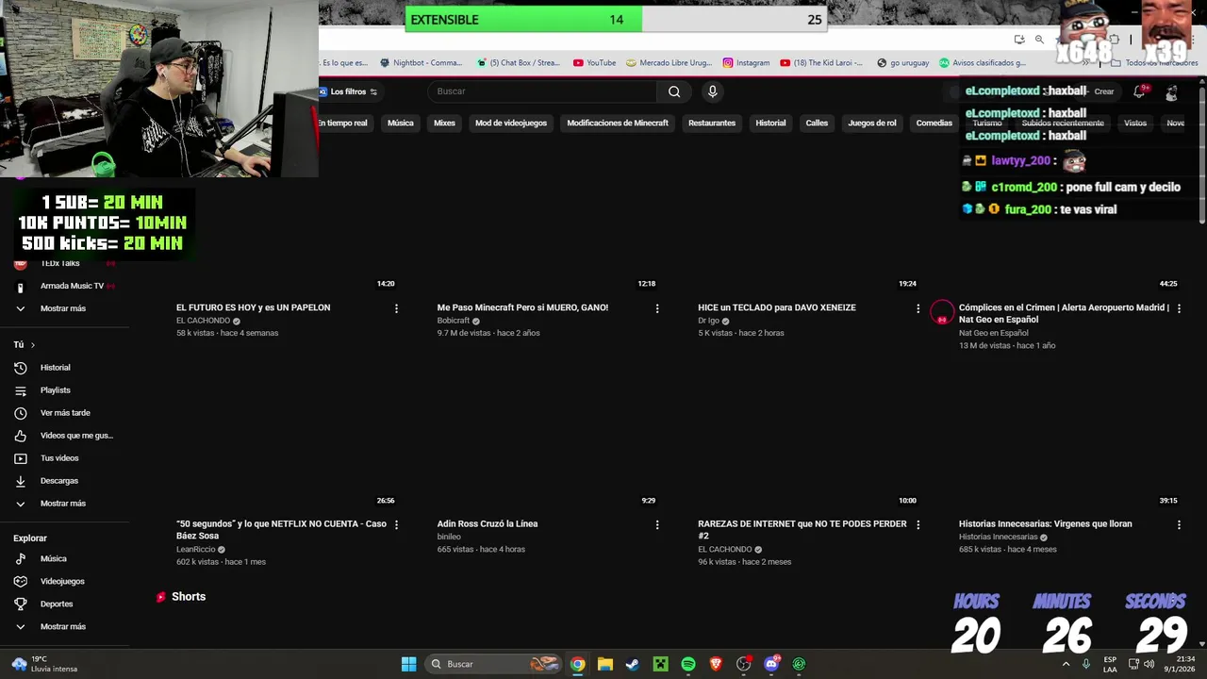1207x679 pixels.
Task: Open EL CACHONDO channel under first video
Action: (203, 321)
